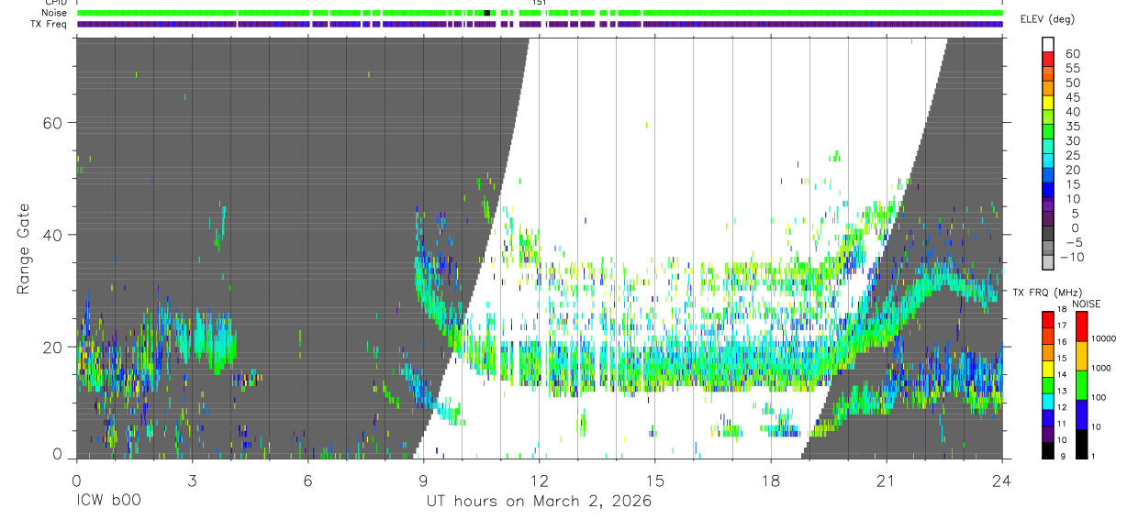This screenshot has width=1127, height=520.
Task: Click the 0 tick on Range Gate axis
Action: (58, 455)
